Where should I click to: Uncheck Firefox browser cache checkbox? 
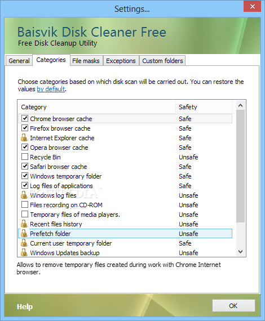(25, 128)
